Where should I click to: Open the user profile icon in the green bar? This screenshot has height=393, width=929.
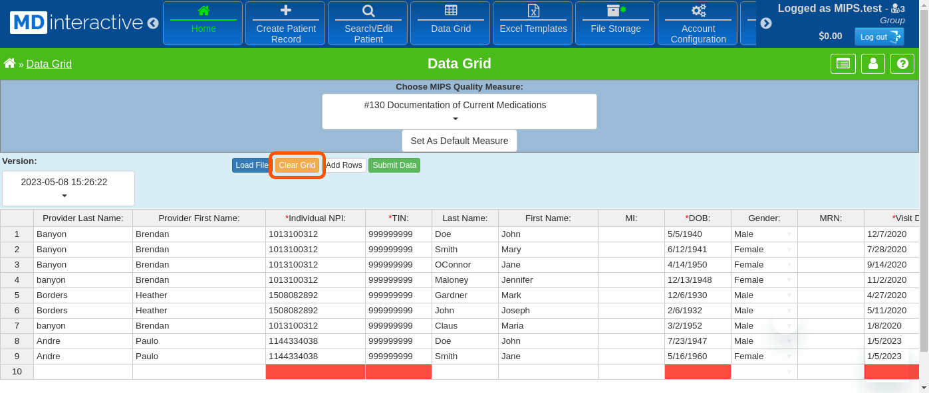[872, 64]
